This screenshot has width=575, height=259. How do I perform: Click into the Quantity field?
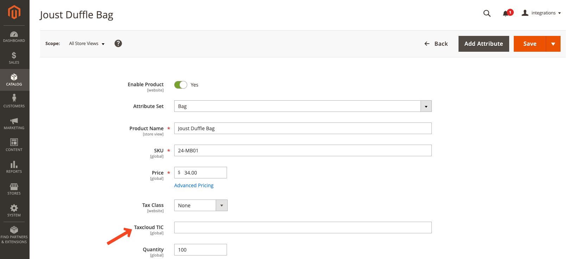pyautogui.click(x=201, y=250)
